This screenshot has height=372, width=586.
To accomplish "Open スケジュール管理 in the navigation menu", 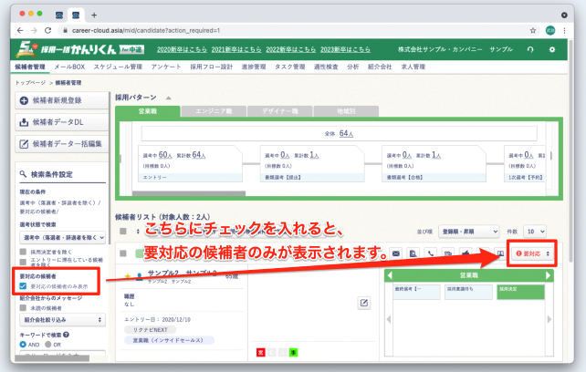I will pyautogui.click(x=118, y=67).
